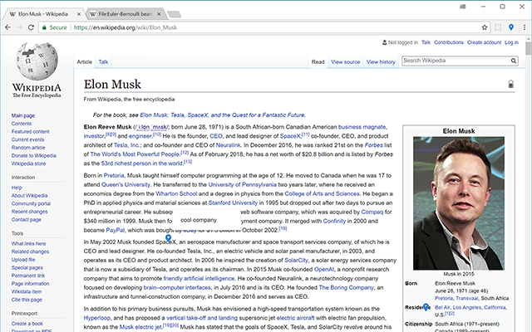This screenshot has width=532, height=332.
Task: Open a new browser tab
Action: click(x=175, y=14)
